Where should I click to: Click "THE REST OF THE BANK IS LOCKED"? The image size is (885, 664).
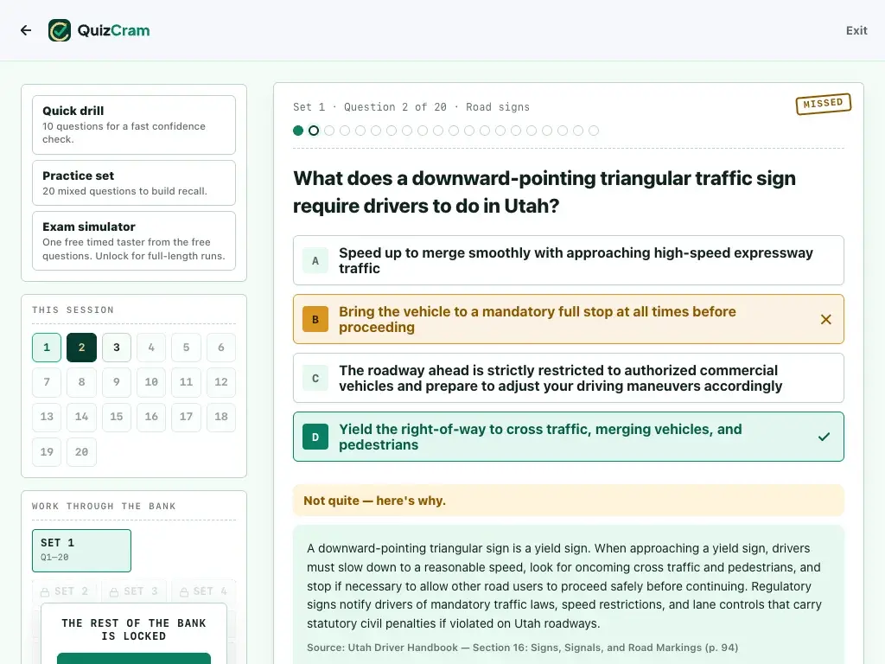134,629
